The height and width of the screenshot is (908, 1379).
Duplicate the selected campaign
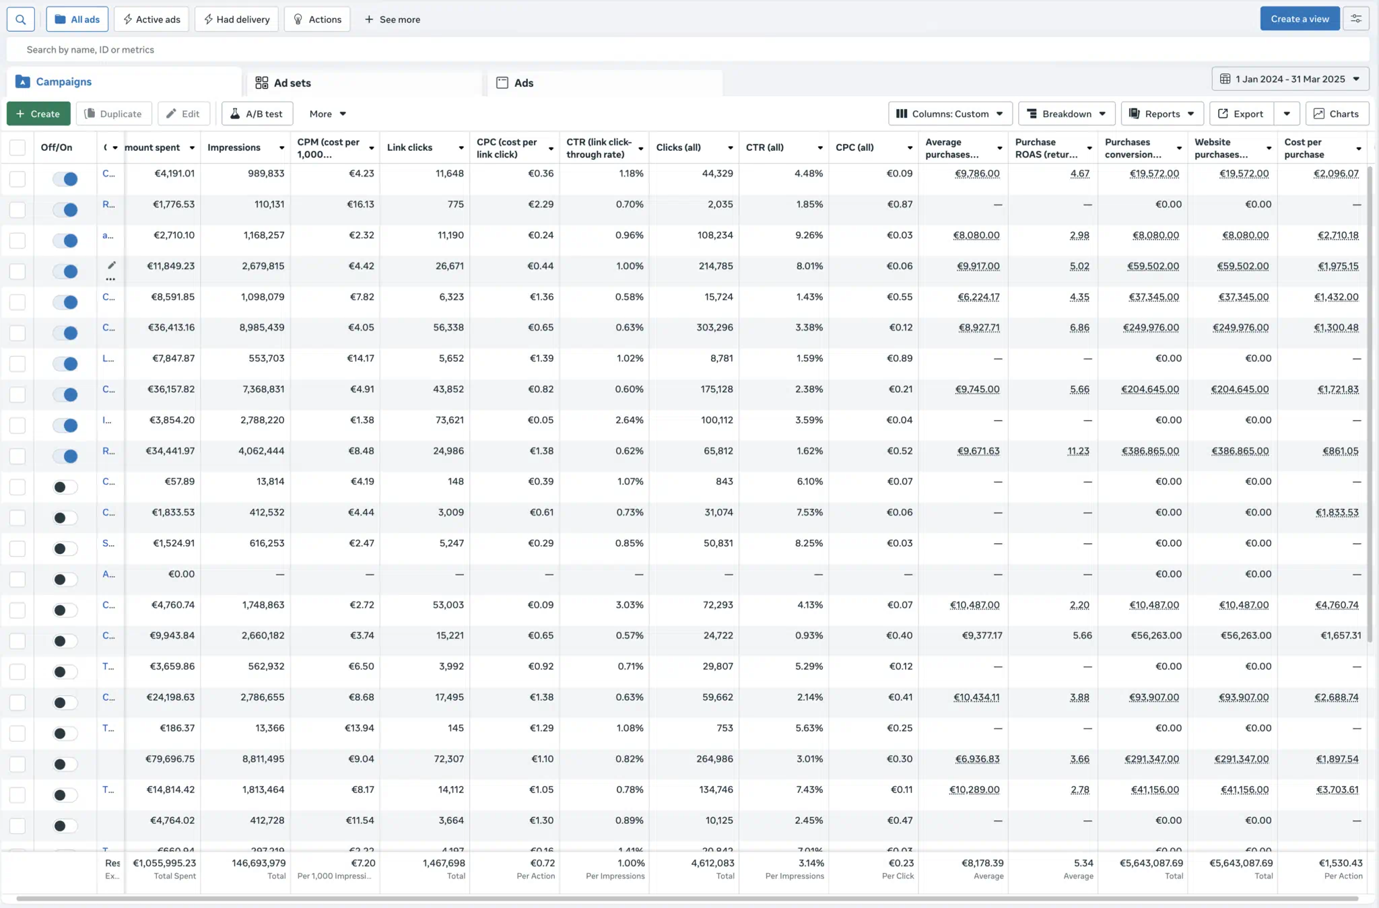point(113,114)
